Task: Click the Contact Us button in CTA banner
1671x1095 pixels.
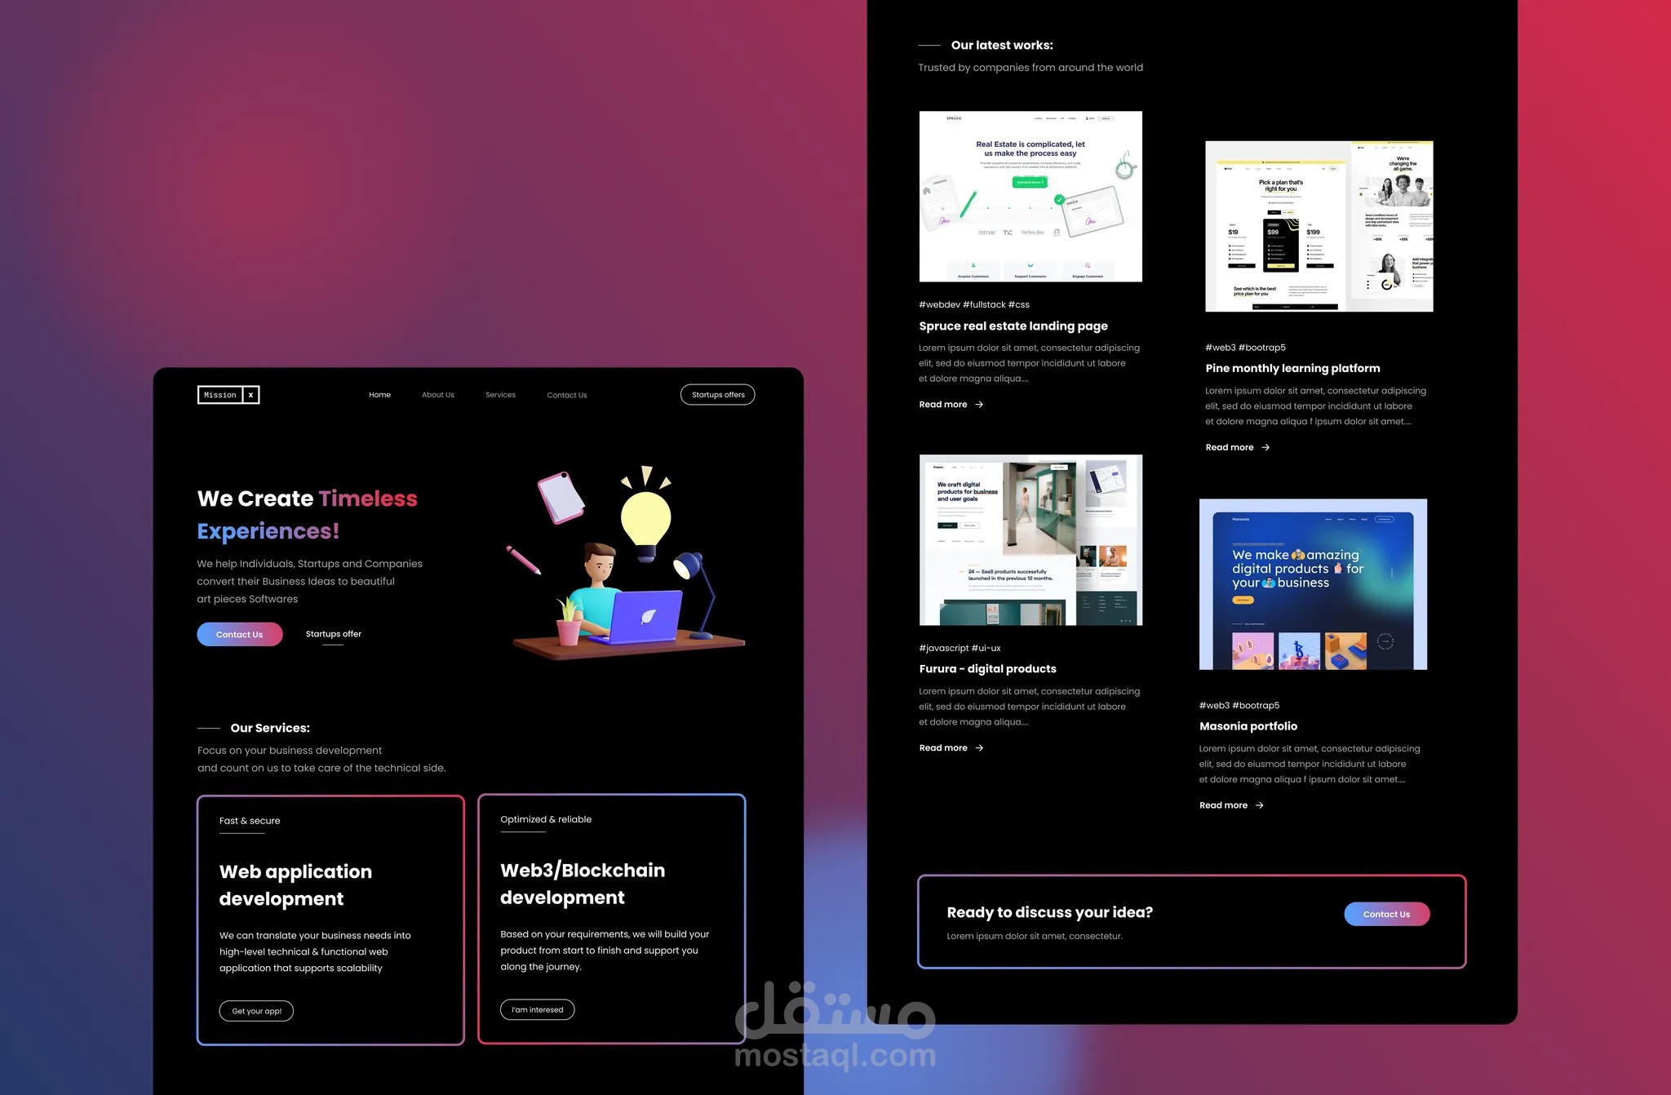Action: point(1386,913)
